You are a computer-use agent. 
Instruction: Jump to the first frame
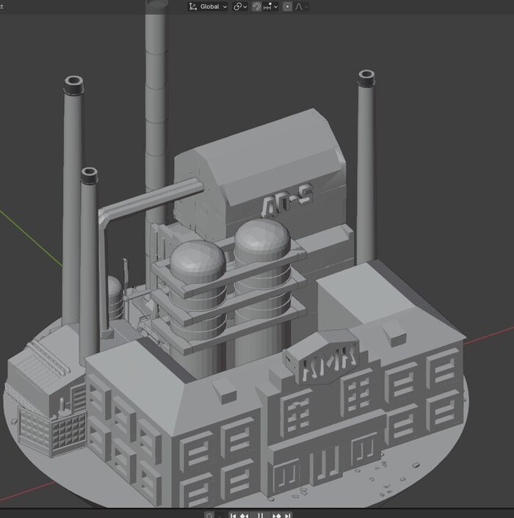point(234,515)
